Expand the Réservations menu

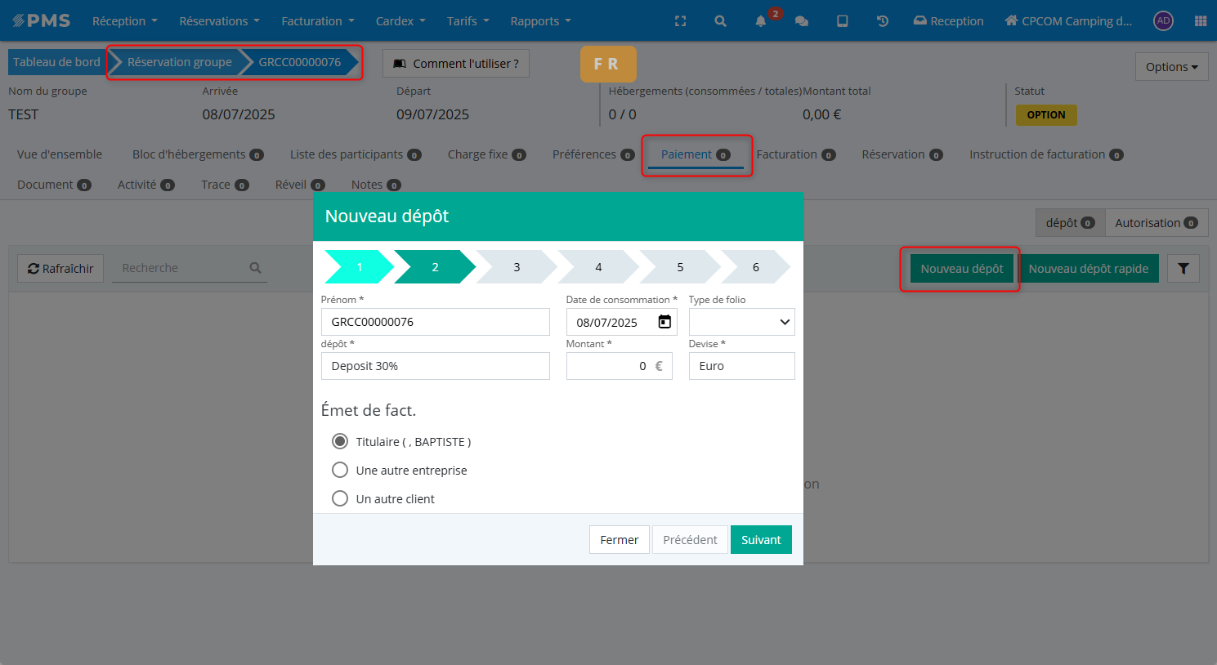click(x=219, y=21)
